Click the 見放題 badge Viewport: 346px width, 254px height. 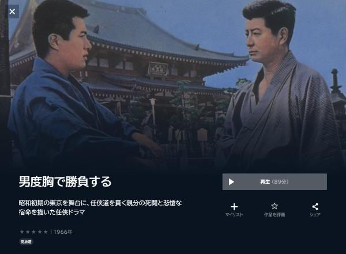coord(26,242)
